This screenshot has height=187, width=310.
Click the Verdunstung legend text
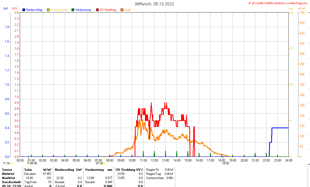tap(83, 10)
